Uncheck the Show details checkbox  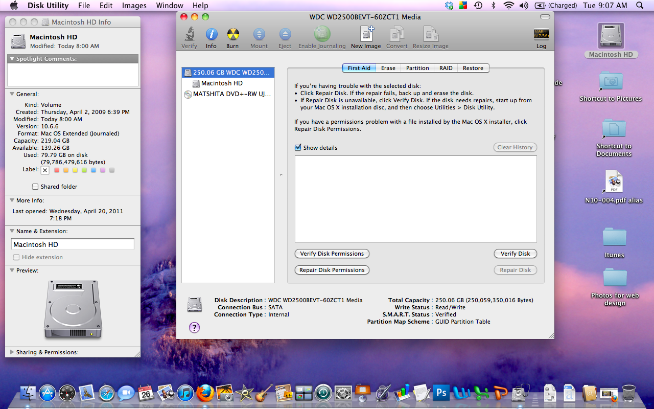click(x=298, y=147)
